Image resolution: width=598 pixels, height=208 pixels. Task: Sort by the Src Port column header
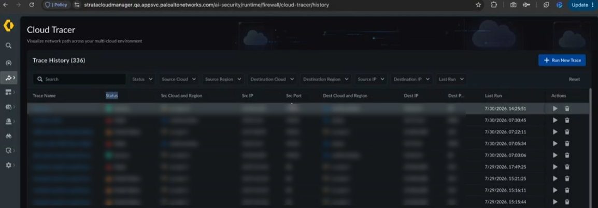click(x=294, y=96)
